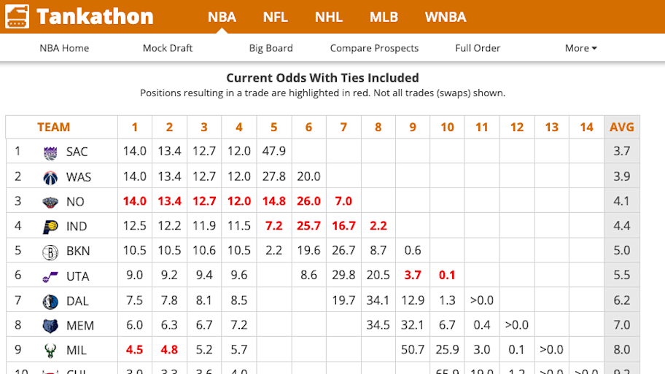Open the Mock Draft page

[168, 48]
